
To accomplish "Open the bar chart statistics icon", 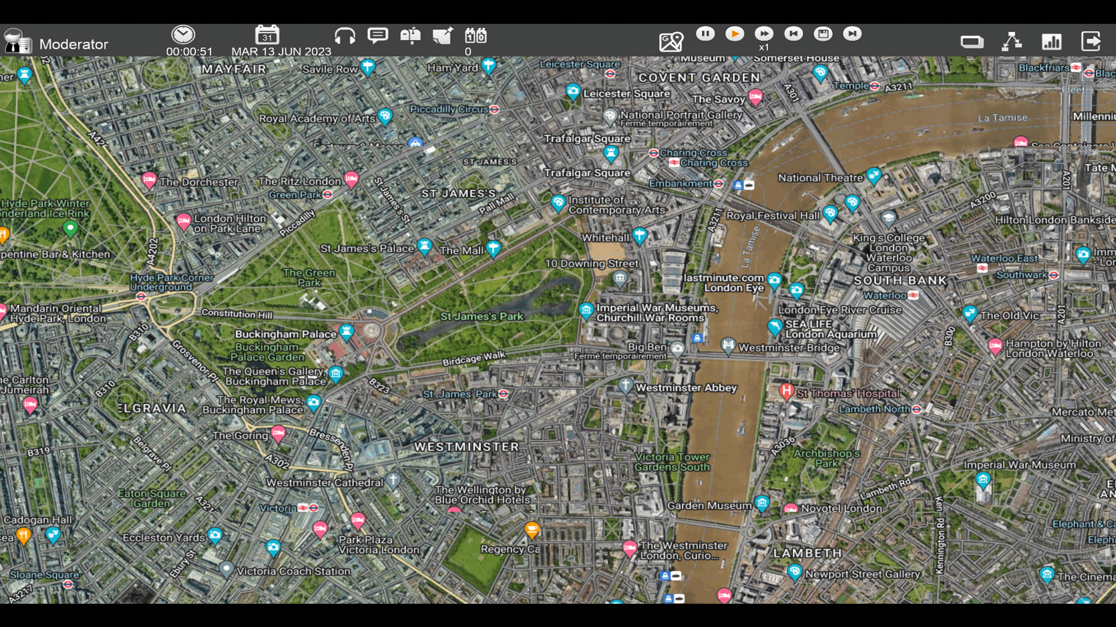I will pyautogui.click(x=1051, y=41).
